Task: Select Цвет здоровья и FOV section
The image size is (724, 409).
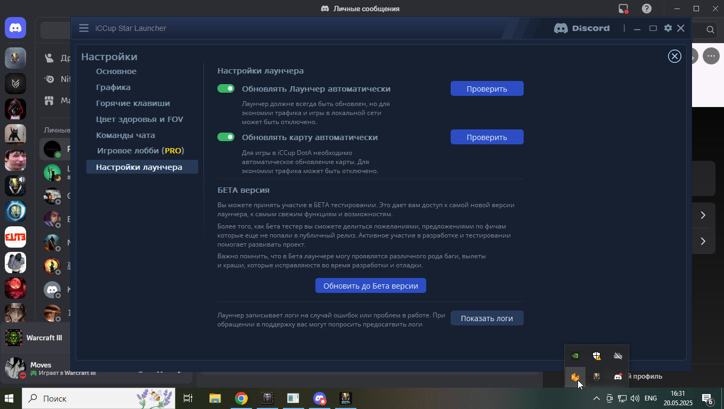Action: coord(140,119)
